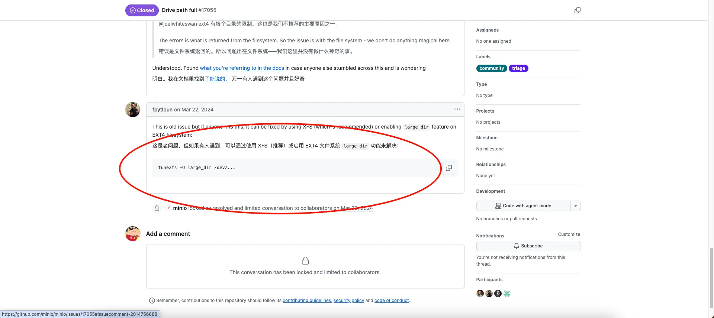Screen dimensions: 714x318
Task: Click the 'Add a comment' heading
Action: [x=168, y=234]
